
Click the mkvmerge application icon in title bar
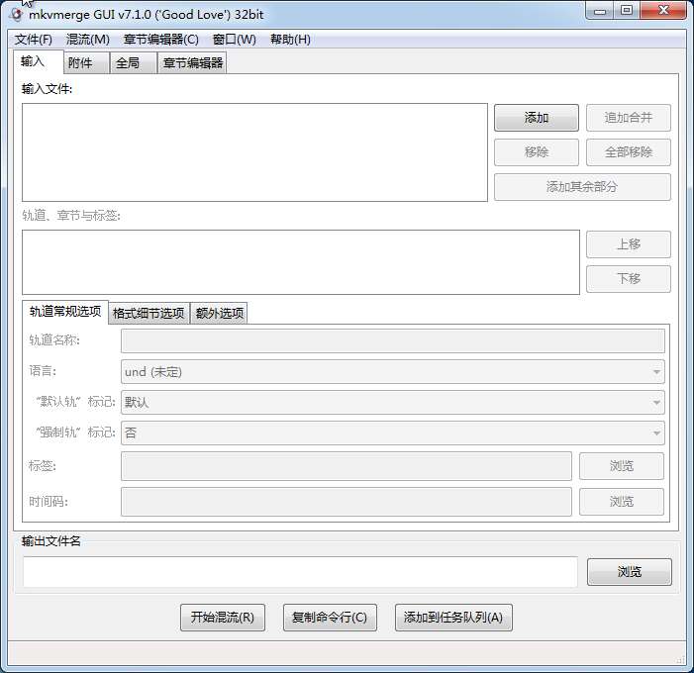(x=17, y=15)
